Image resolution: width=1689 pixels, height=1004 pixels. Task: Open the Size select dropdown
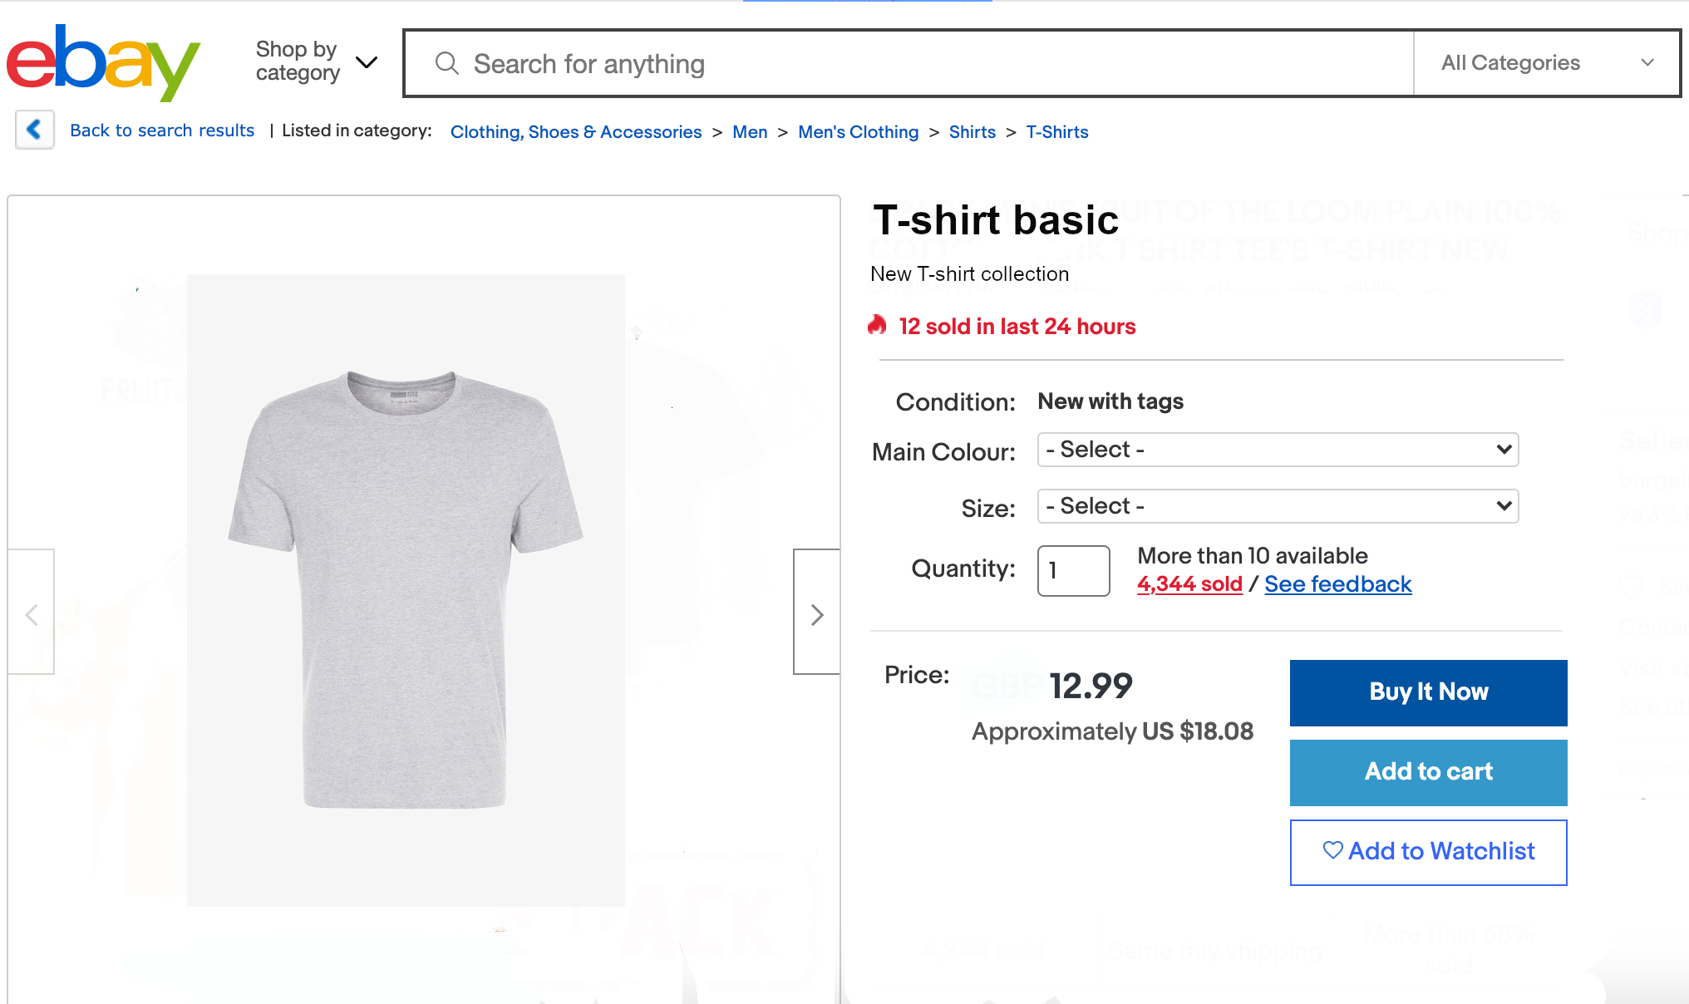(x=1278, y=506)
